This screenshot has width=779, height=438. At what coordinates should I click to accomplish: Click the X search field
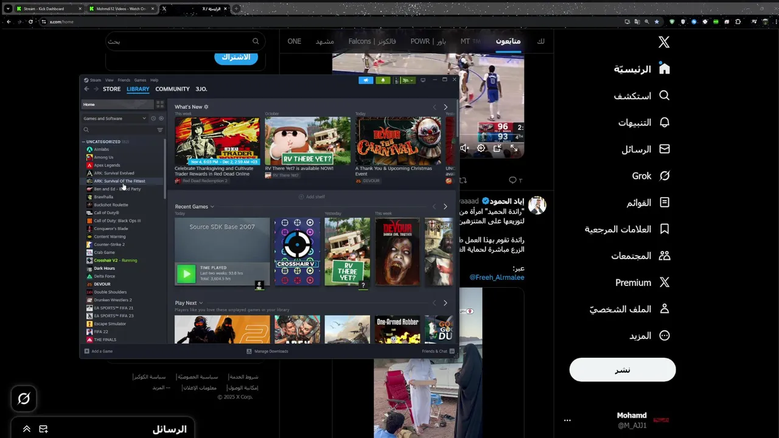[x=184, y=41]
